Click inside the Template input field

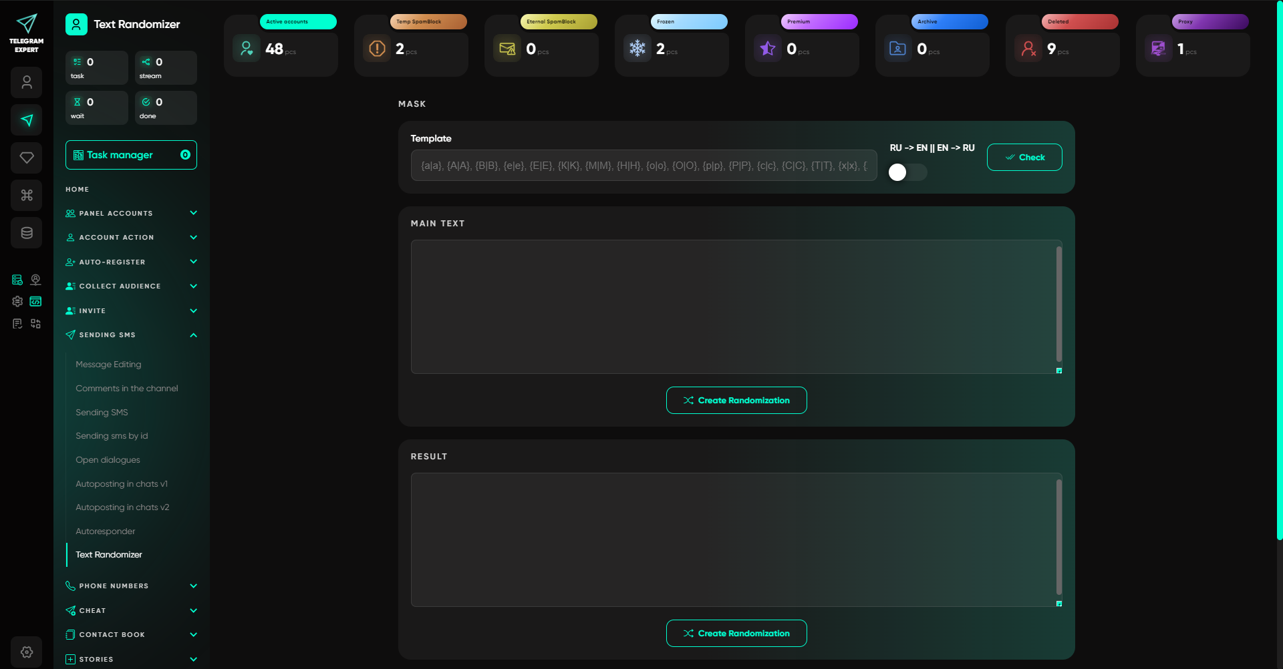point(643,166)
